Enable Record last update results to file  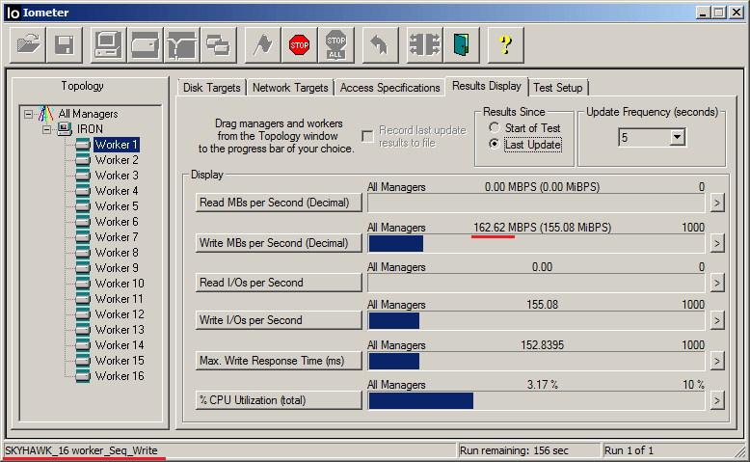click(367, 136)
